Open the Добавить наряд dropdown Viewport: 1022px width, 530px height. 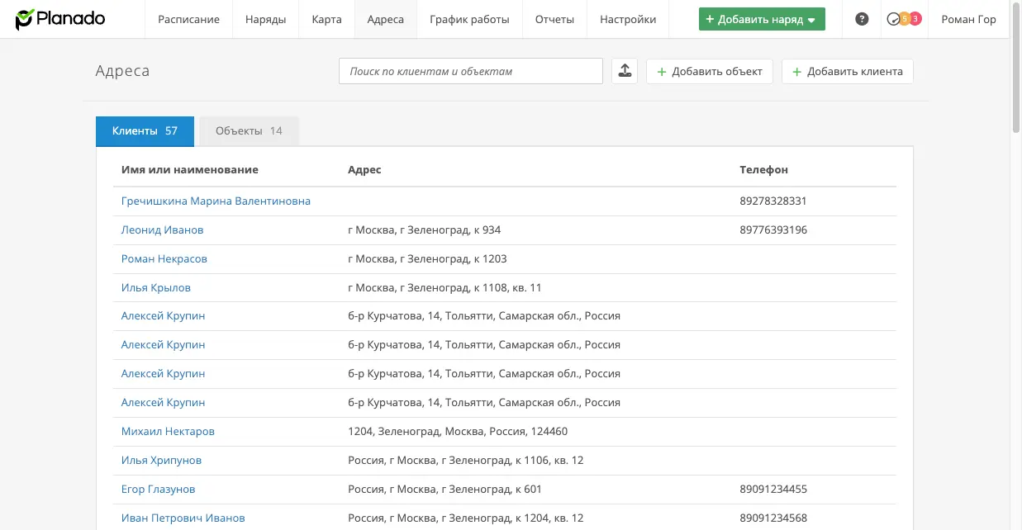pyautogui.click(x=762, y=19)
